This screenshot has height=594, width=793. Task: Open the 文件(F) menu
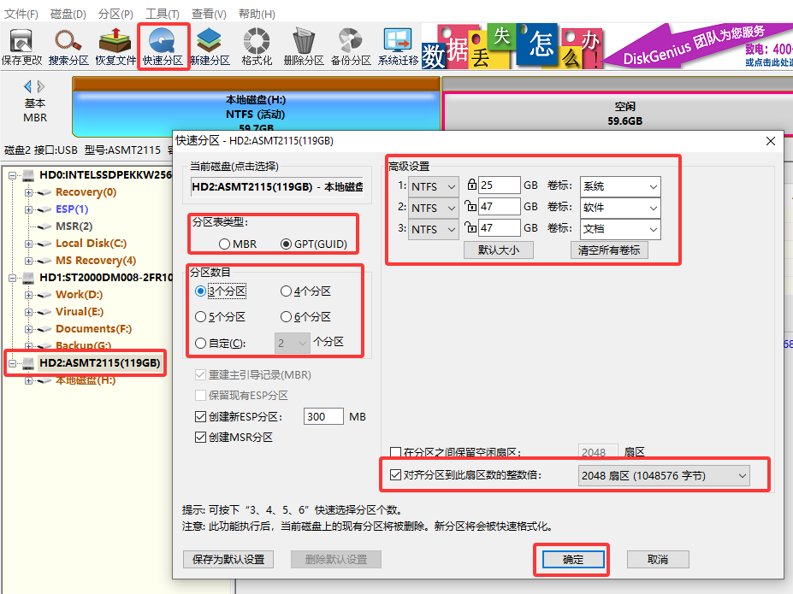(x=21, y=14)
